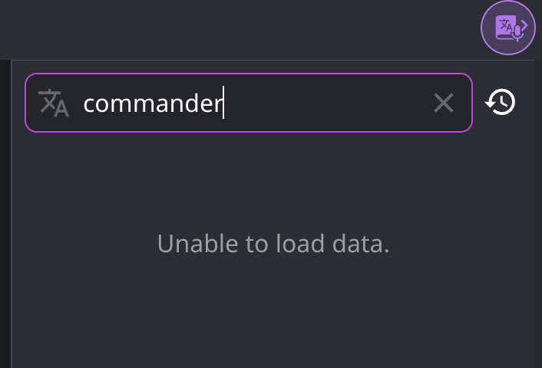The width and height of the screenshot is (542, 368).
Task: Toggle the purple translator panel button
Action: pos(507,28)
